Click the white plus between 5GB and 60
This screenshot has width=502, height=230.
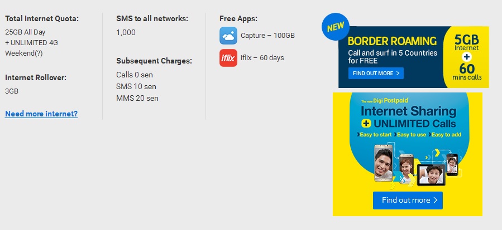(x=467, y=57)
